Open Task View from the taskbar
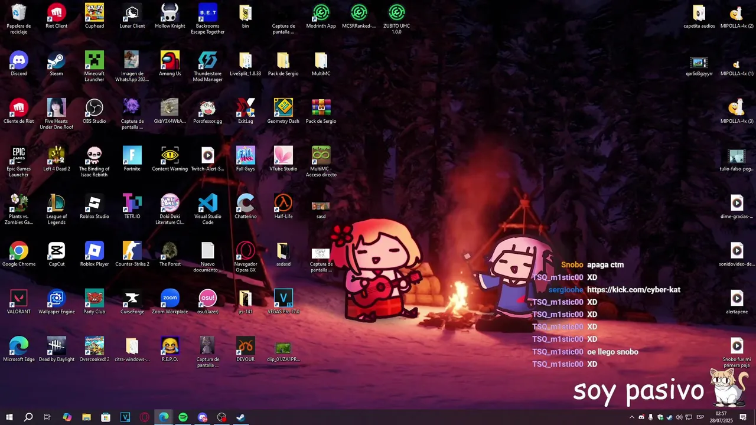This screenshot has width=756, height=425. tap(47, 417)
